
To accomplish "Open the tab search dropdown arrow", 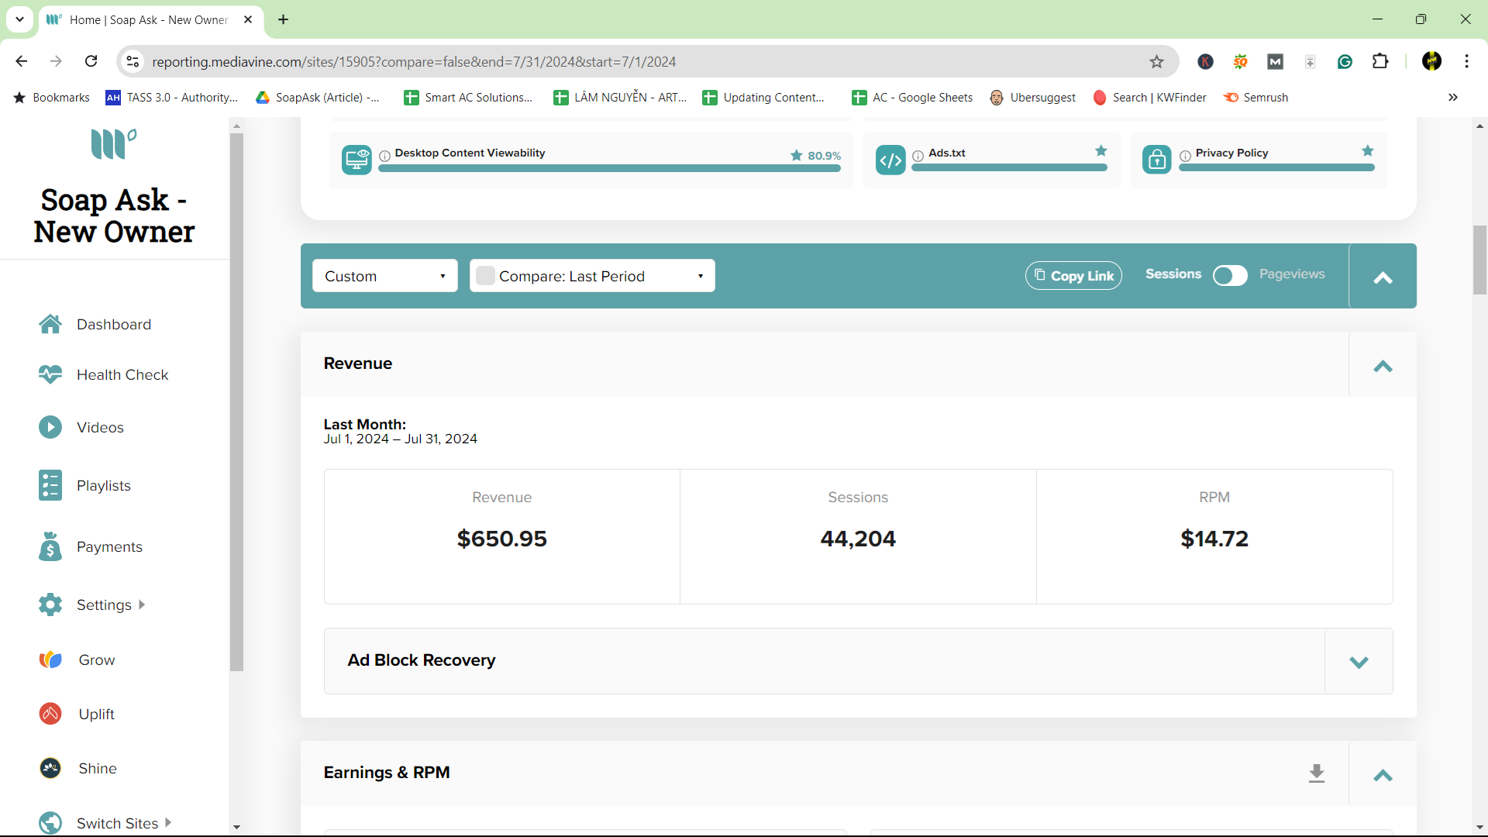I will [19, 19].
